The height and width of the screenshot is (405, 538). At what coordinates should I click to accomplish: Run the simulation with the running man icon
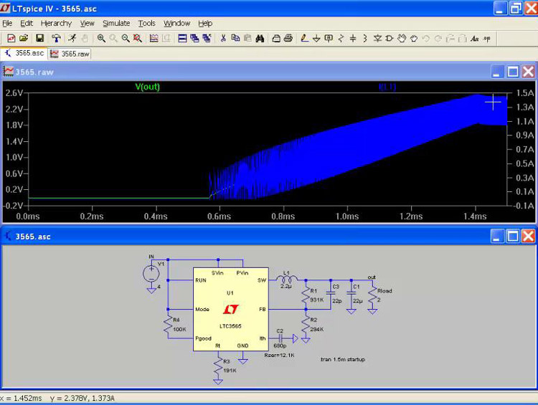tap(72, 39)
